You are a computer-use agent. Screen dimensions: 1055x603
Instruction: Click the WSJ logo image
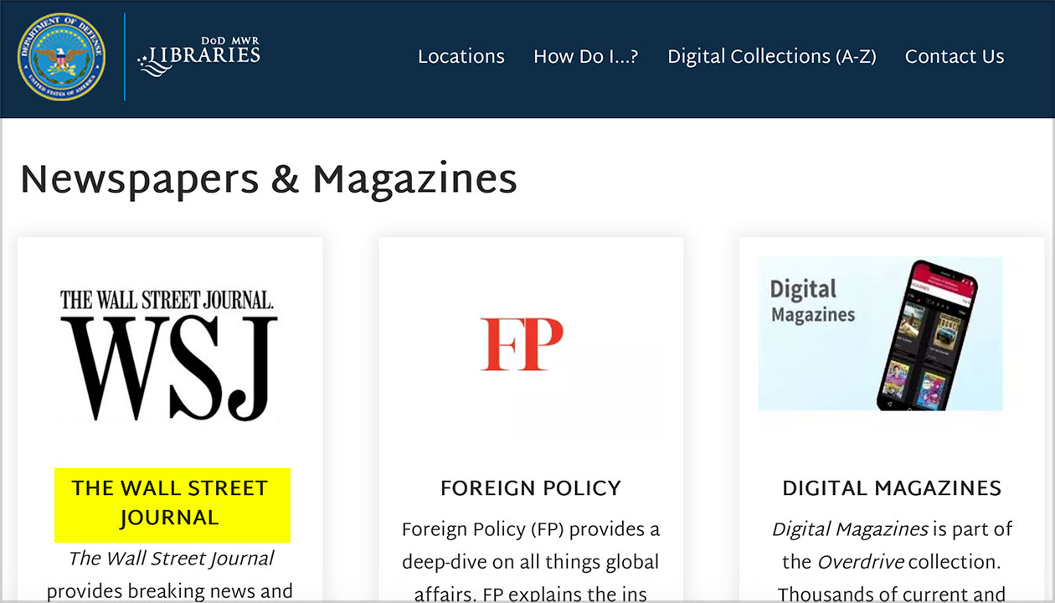169,354
